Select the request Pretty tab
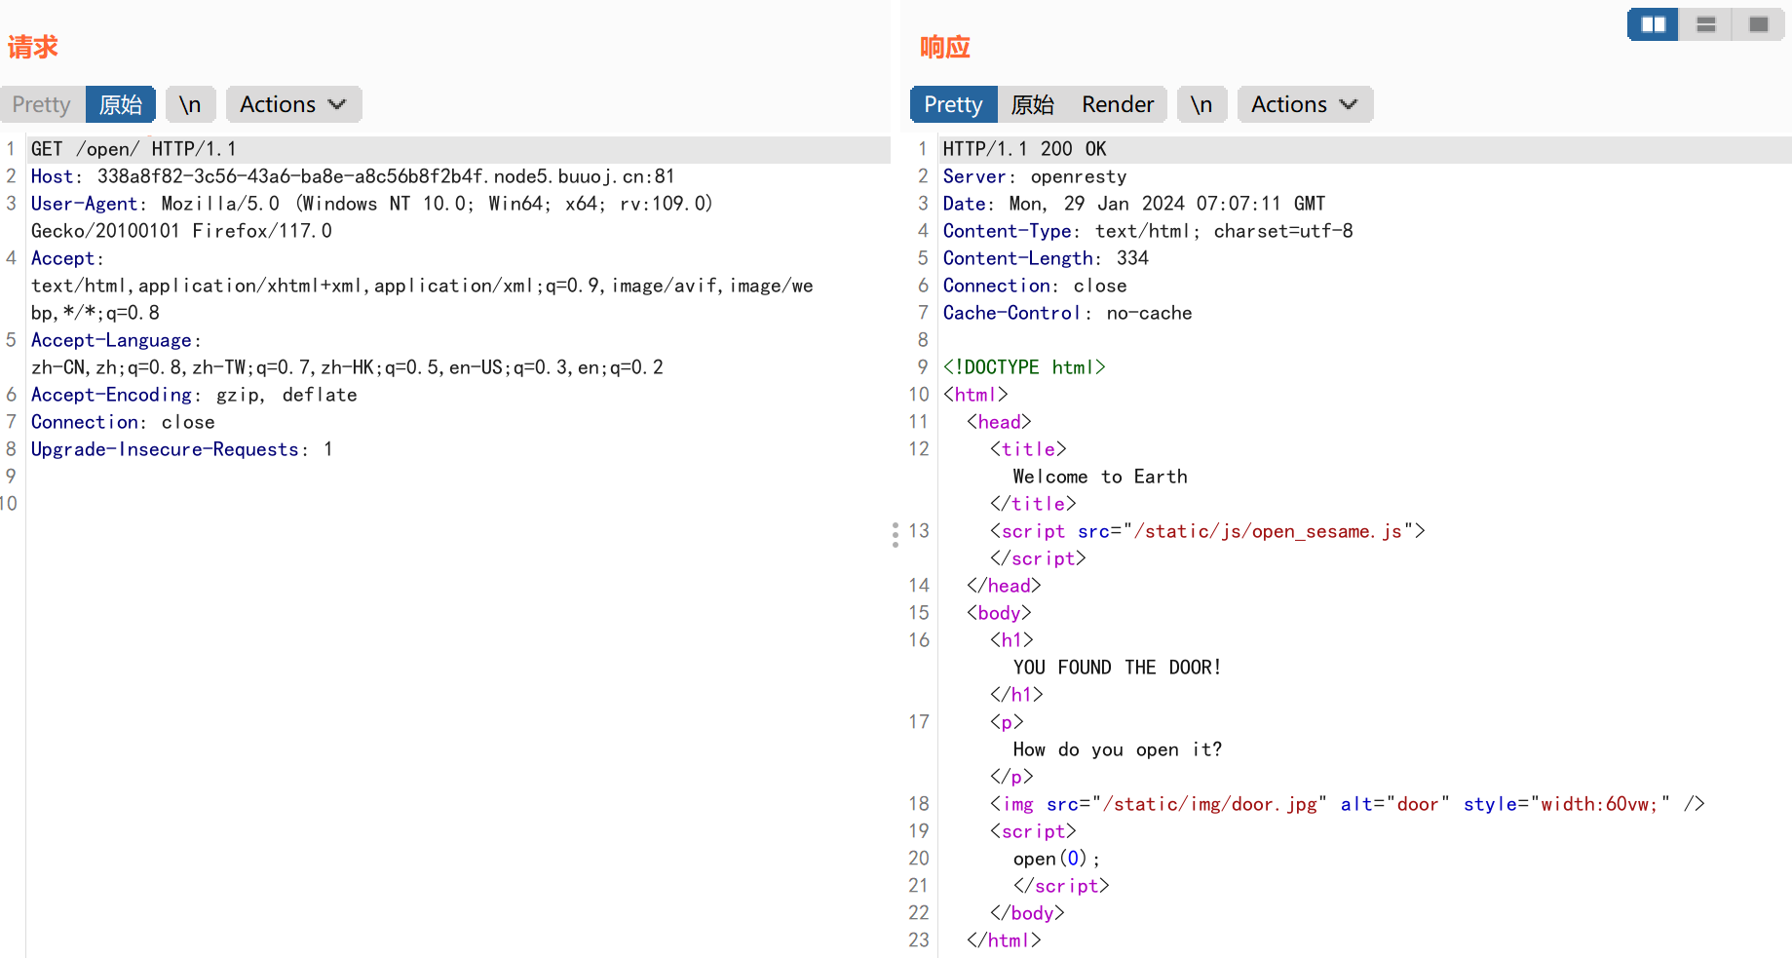Screen dimensions: 1792x958 [42, 104]
